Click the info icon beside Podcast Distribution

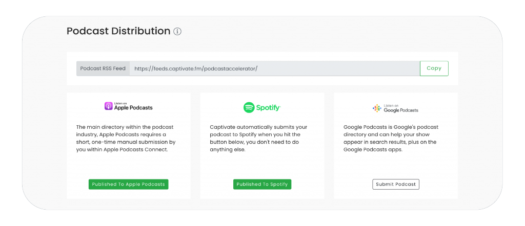coord(177,32)
